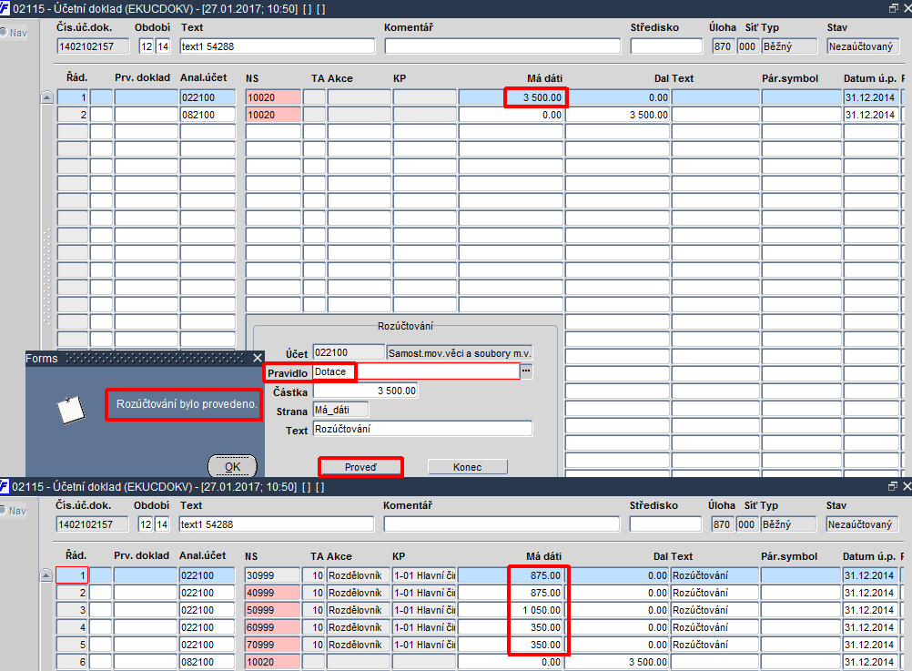Image resolution: width=912 pixels, height=671 pixels.
Task: Click Čís.úč.dok. field 1402102157 in lower window
Action: pos(92,524)
